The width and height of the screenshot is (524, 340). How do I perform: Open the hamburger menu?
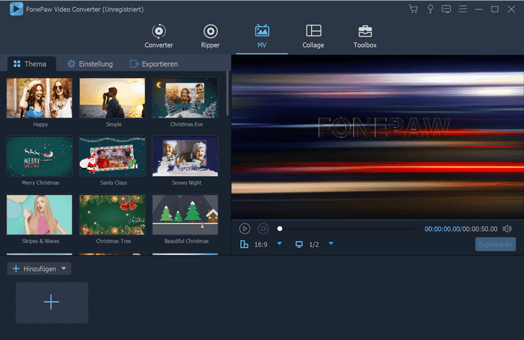tap(463, 9)
